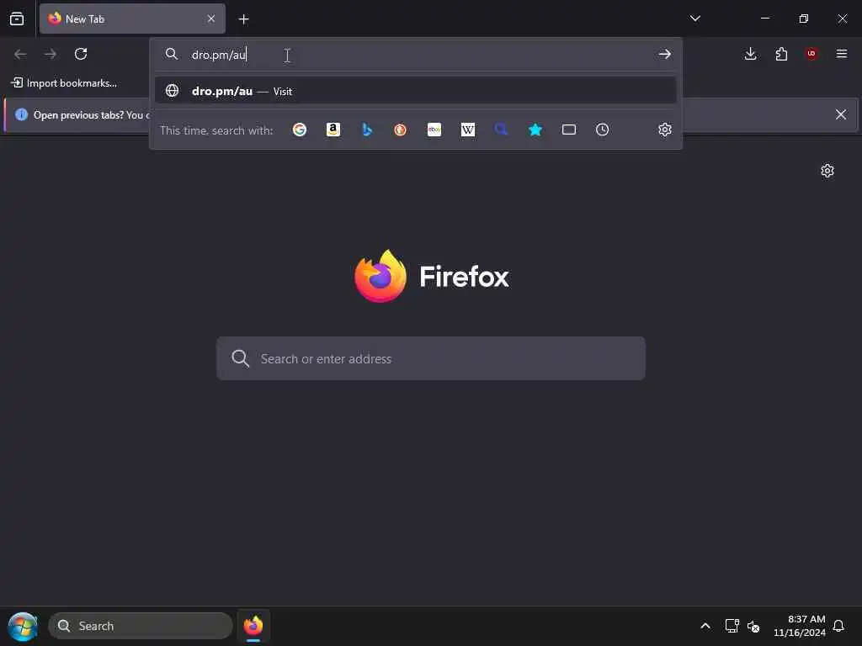Viewport: 862px width, 646px height.
Task: Dismiss the Open previous tabs notification
Action: click(x=841, y=114)
